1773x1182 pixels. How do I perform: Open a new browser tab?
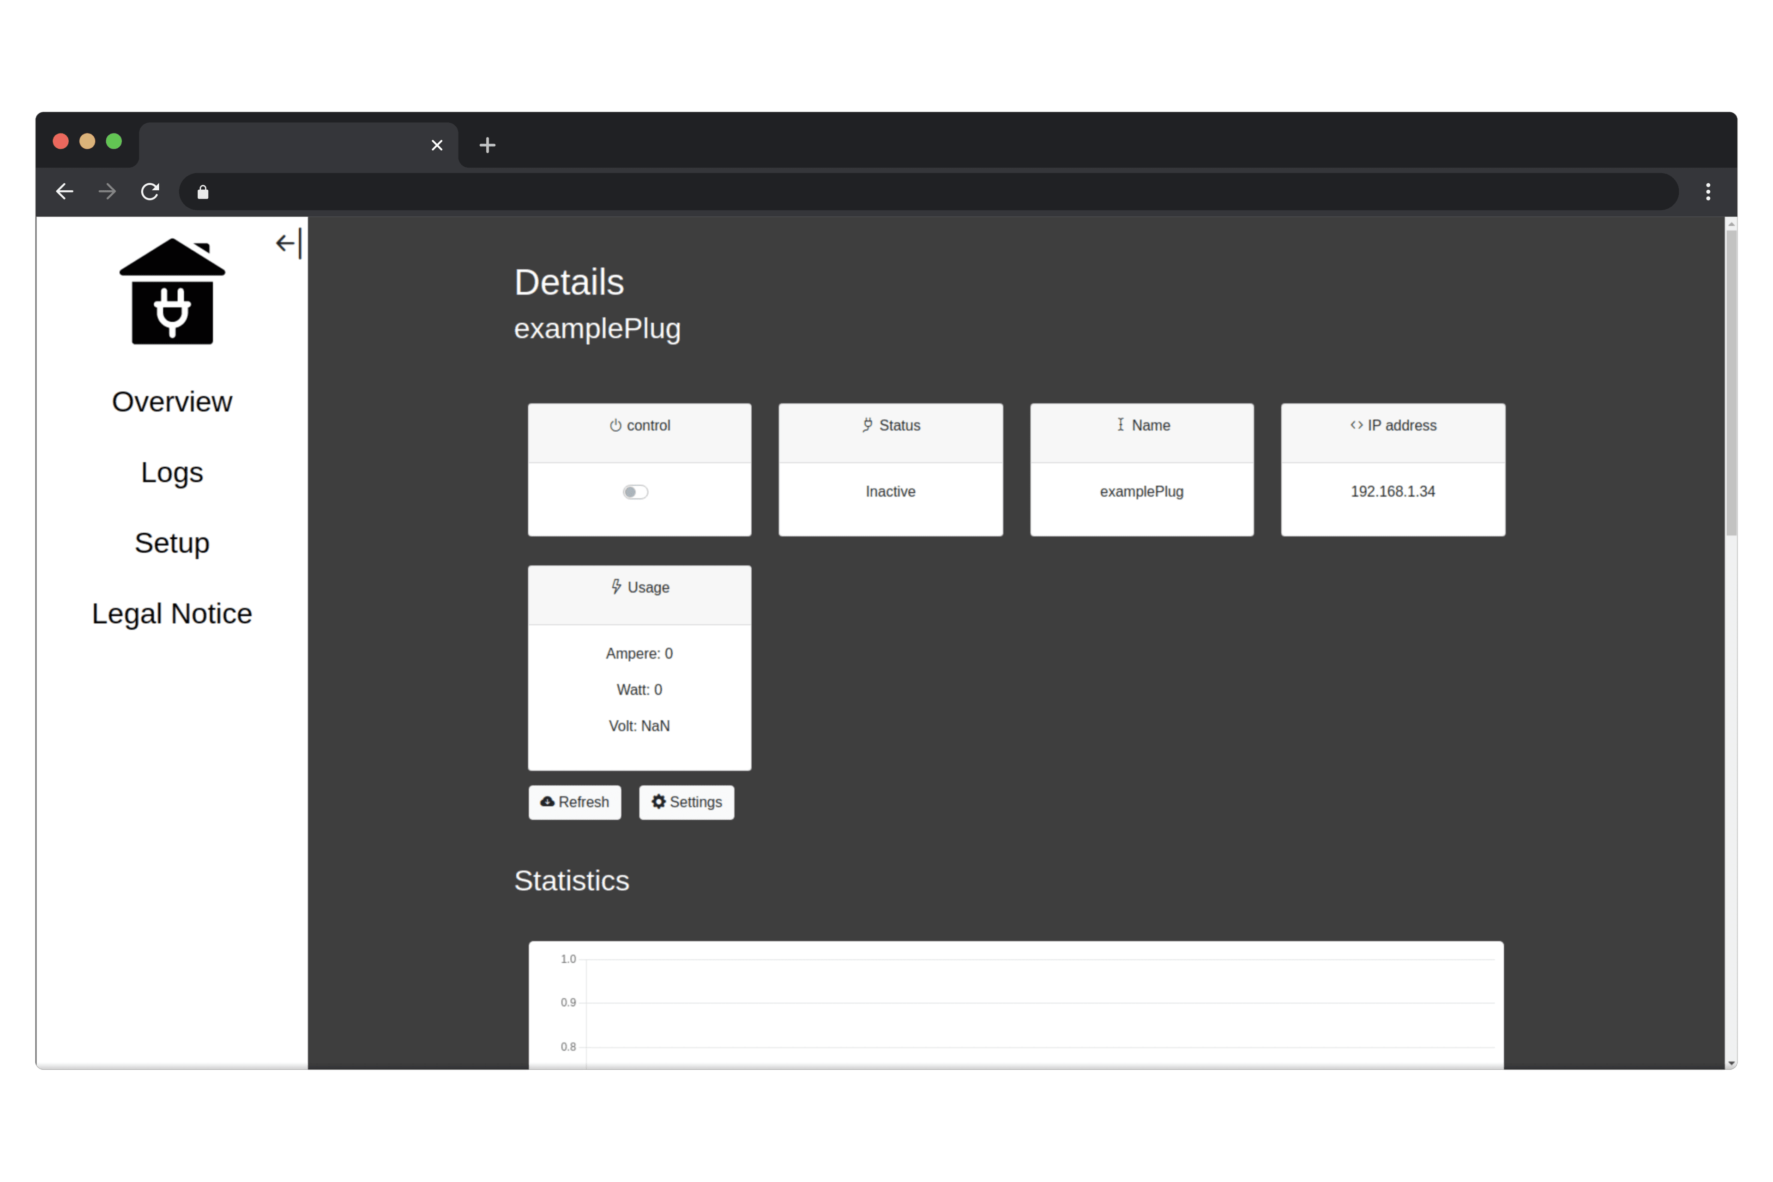tap(487, 145)
